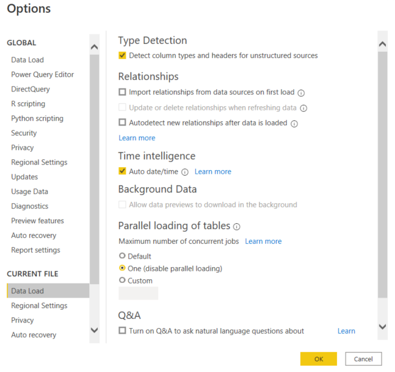Click down arrow of the main panel scrollbar

click(382, 327)
